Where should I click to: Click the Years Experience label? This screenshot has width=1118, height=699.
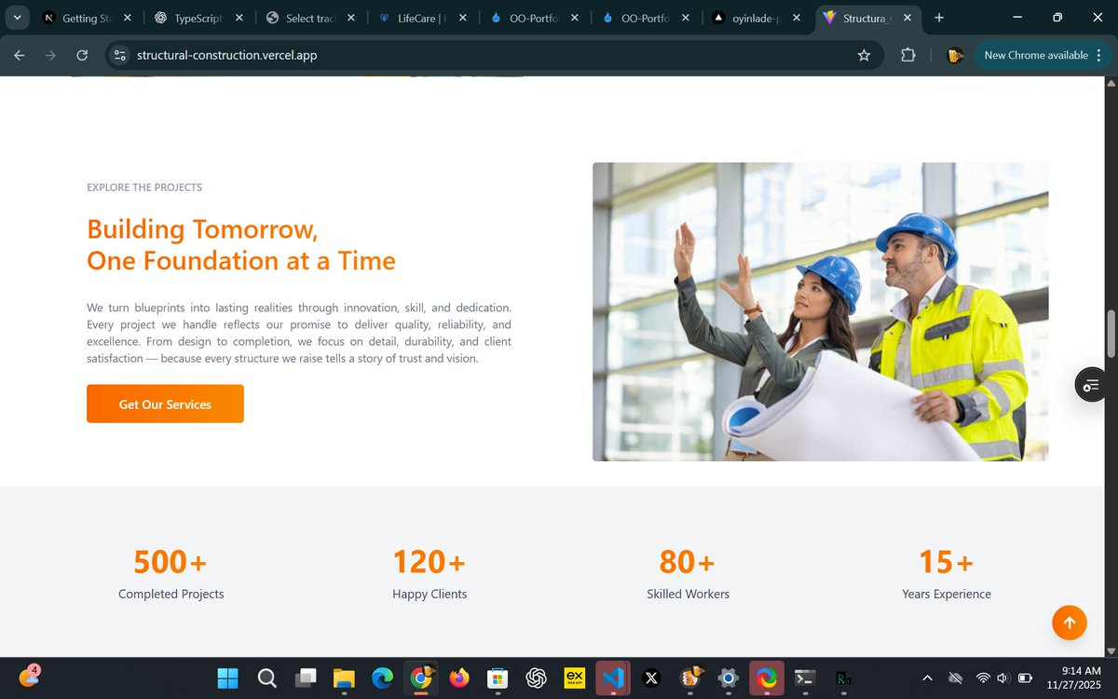947,594
